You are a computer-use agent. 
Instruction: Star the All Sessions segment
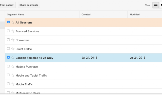coord(13,22)
